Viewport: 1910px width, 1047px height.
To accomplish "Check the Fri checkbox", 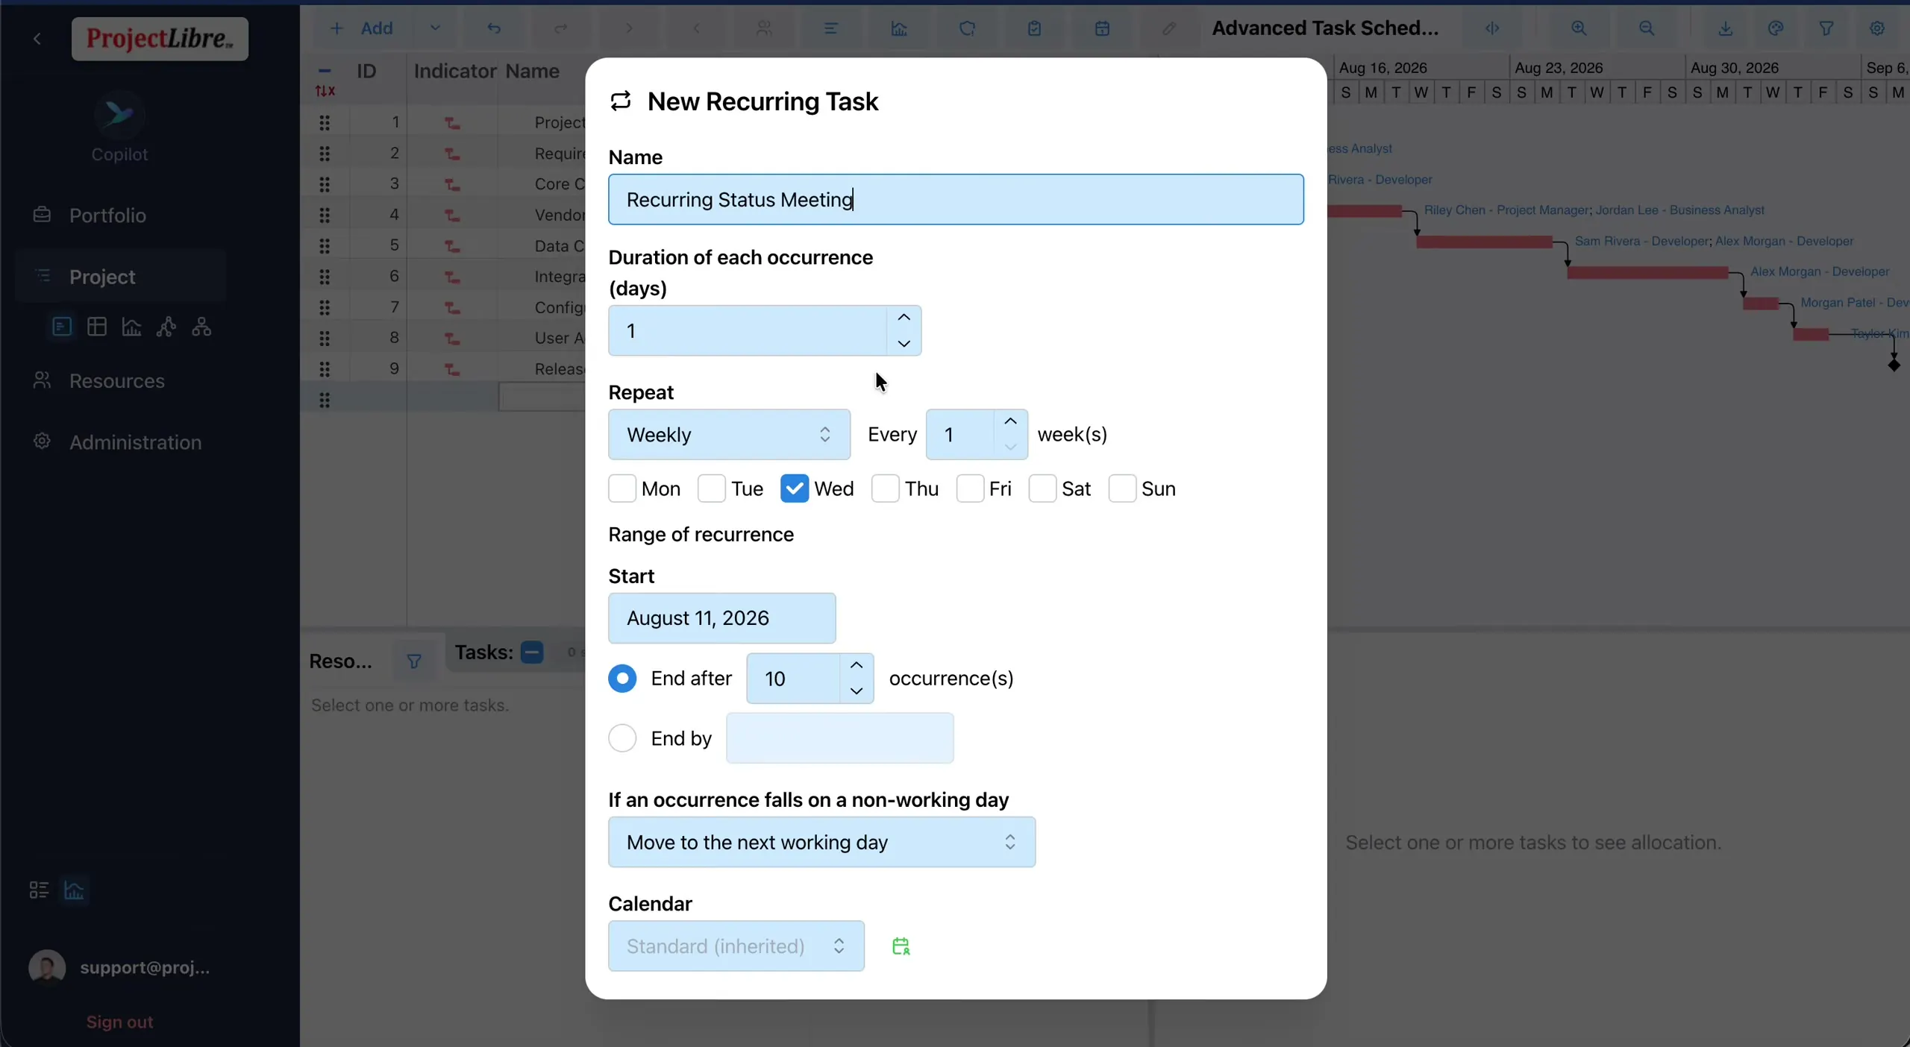I will pos(970,488).
